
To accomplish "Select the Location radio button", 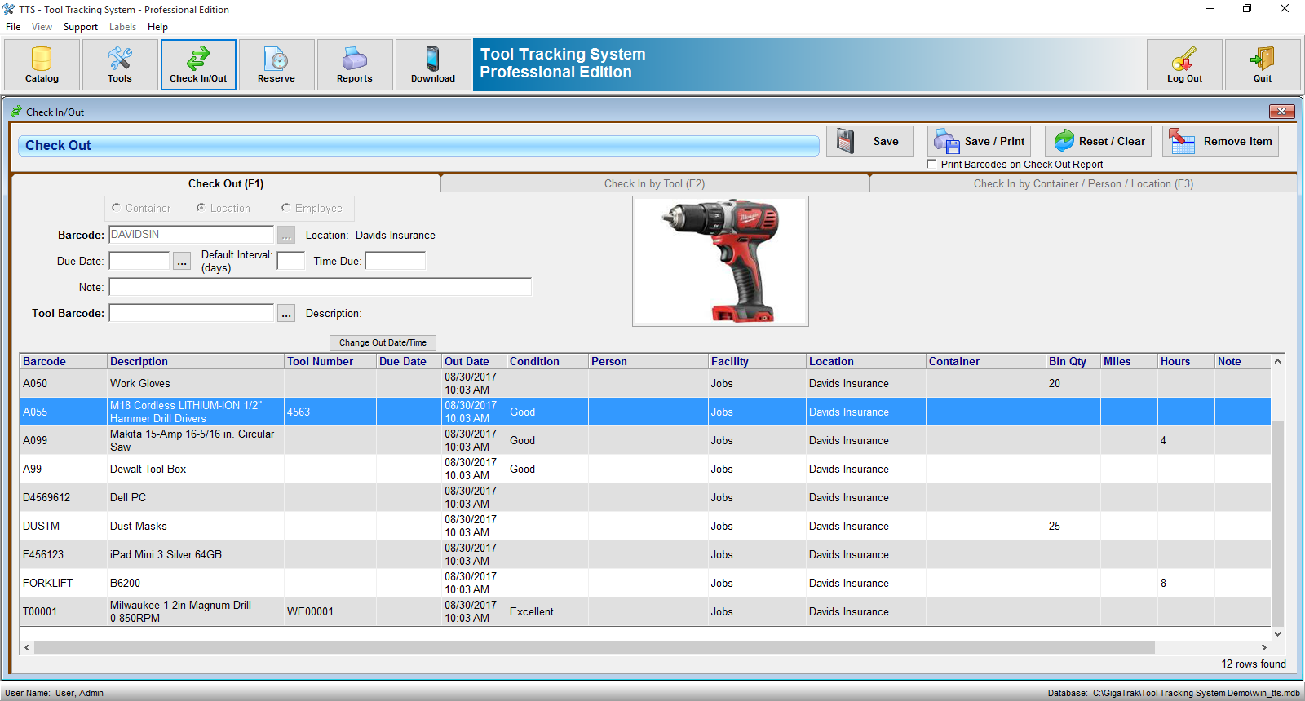I will tap(201, 208).
